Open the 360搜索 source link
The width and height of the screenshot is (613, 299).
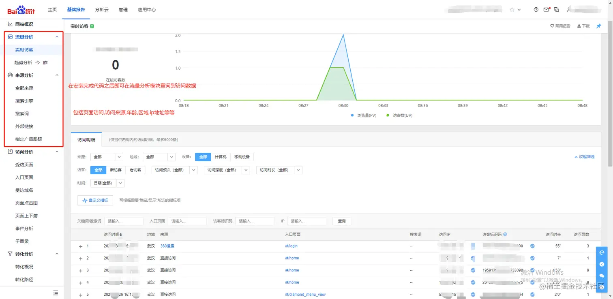point(167,246)
